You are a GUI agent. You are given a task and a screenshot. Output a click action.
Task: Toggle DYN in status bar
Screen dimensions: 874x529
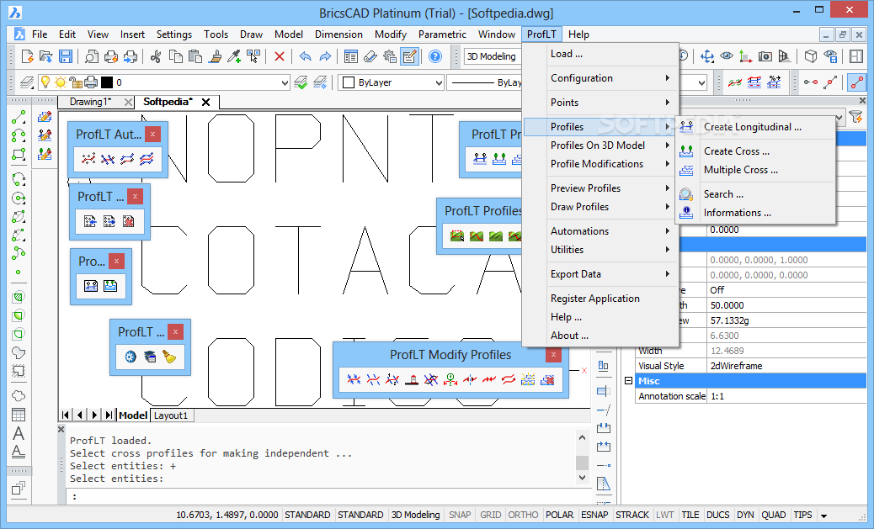click(x=745, y=515)
